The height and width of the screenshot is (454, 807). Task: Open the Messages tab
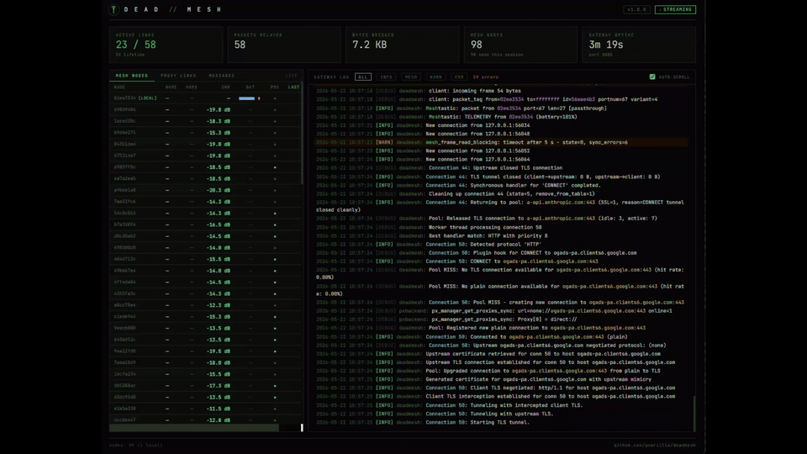[x=221, y=76]
